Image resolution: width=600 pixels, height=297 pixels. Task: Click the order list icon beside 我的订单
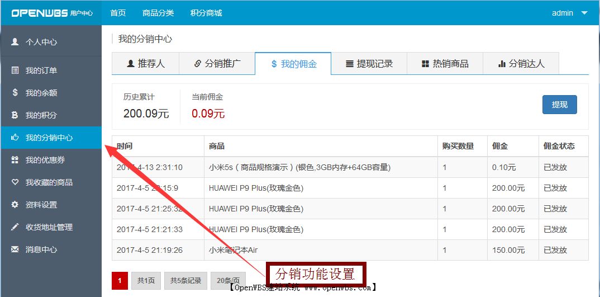pyautogui.click(x=15, y=70)
